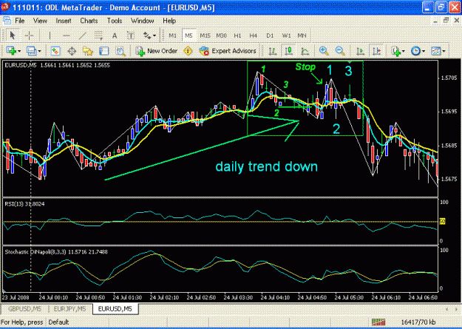The height and width of the screenshot is (329, 462).
Task: Select the equidistant channel tool
Action: pos(98,35)
